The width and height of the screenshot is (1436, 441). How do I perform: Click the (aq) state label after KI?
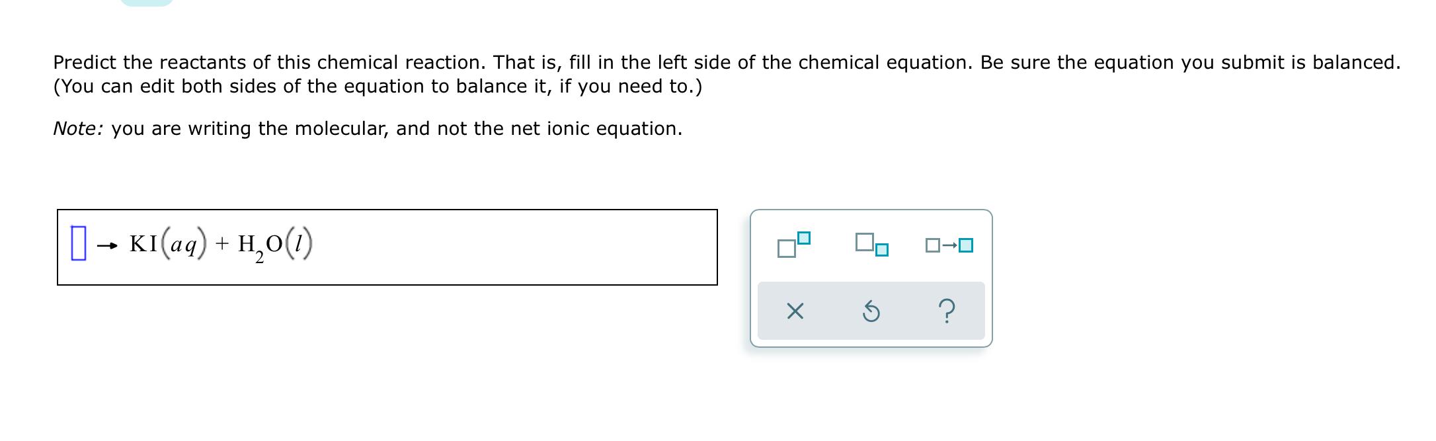[x=181, y=245]
